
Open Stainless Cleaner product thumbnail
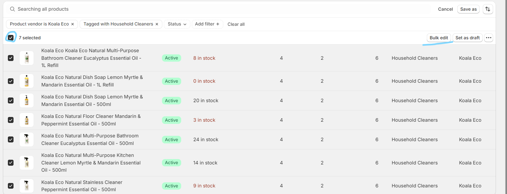click(27, 186)
